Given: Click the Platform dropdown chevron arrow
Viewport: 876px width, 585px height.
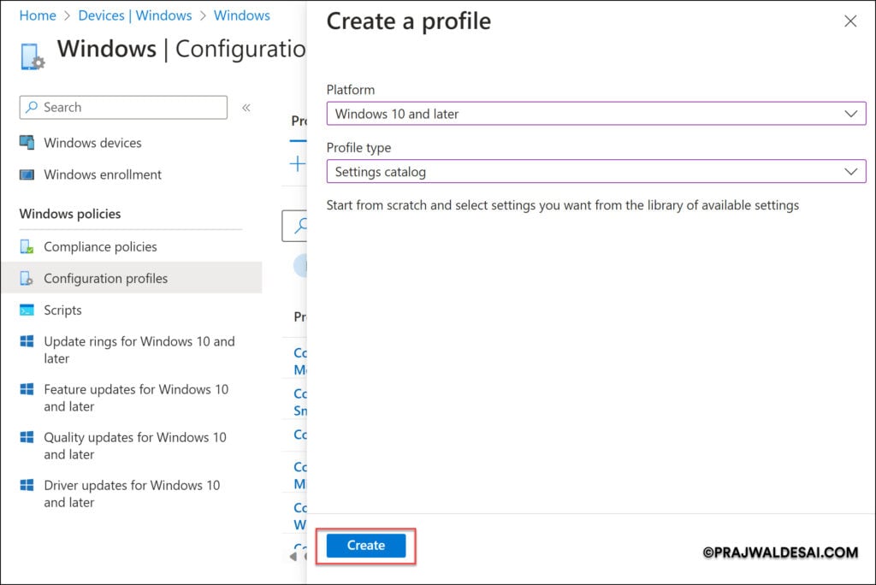Looking at the screenshot, I should [850, 114].
